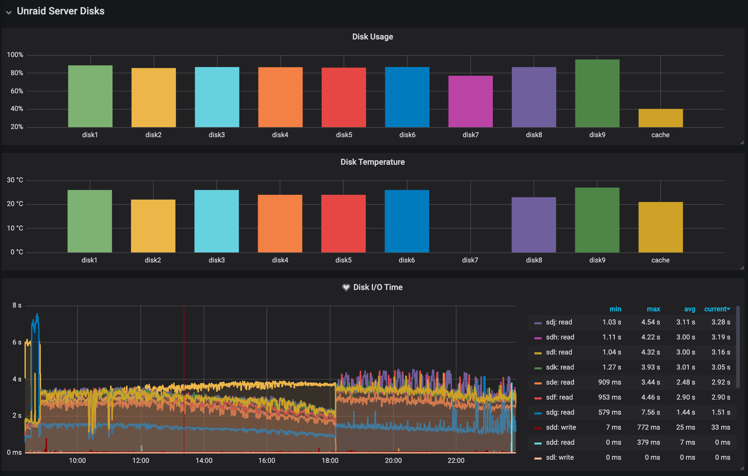Sort the legend by the avg column
Viewport: 748px width, 476px height.
pyautogui.click(x=690, y=309)
